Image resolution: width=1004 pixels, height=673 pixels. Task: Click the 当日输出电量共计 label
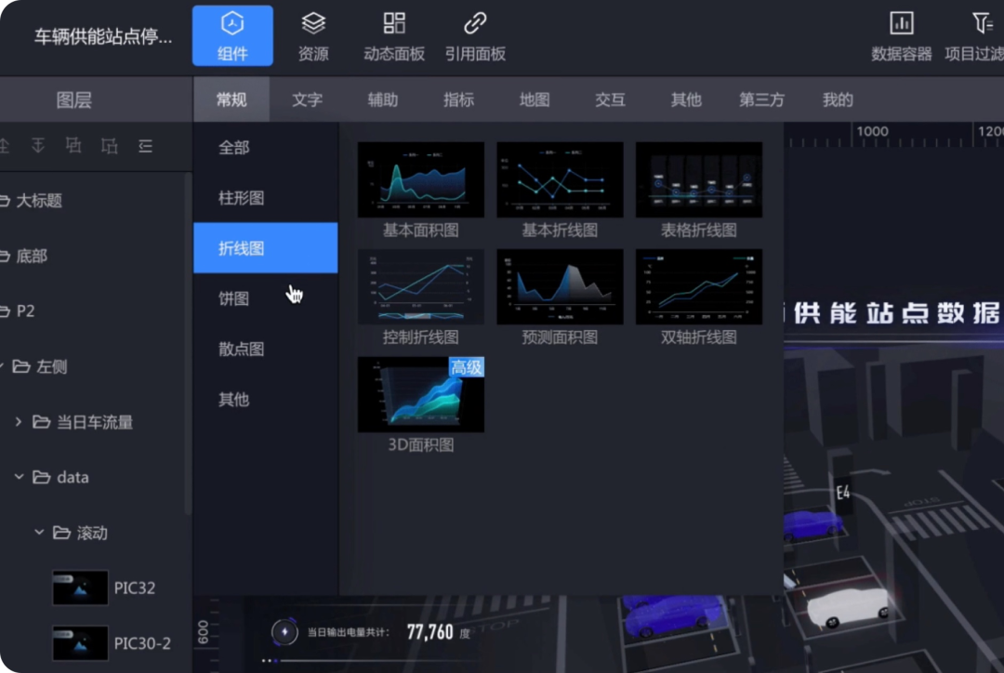(349, 633)
